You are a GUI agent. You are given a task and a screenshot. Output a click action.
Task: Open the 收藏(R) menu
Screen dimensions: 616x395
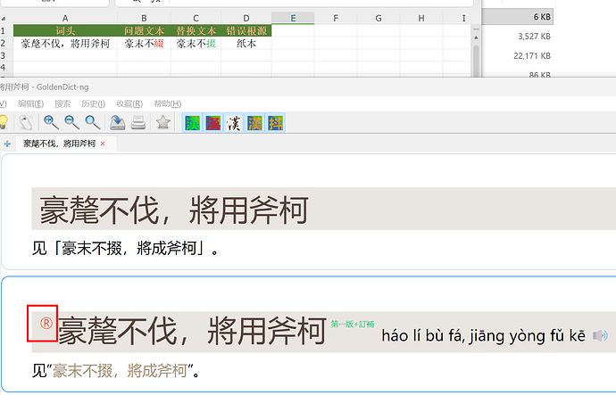pos(130,103)
